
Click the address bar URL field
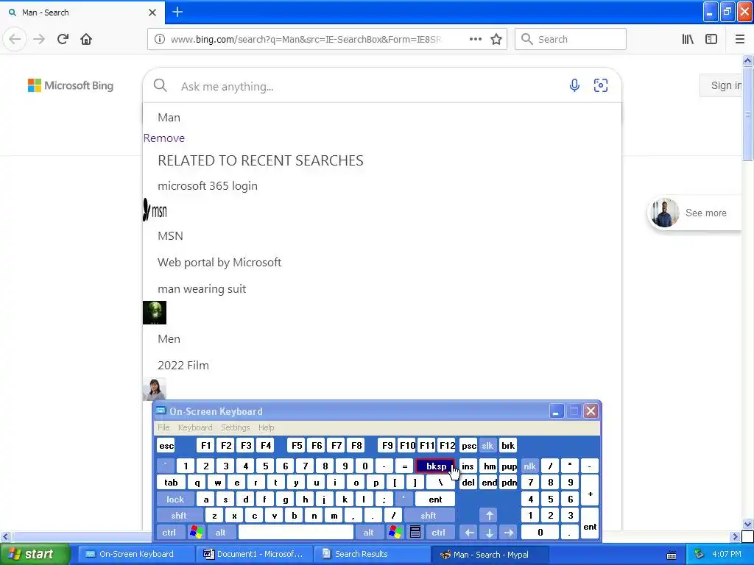coord(306,39)
